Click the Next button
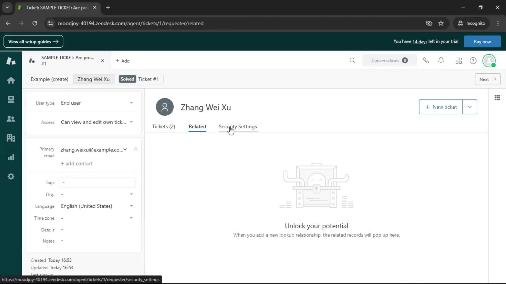 point(488,79)
